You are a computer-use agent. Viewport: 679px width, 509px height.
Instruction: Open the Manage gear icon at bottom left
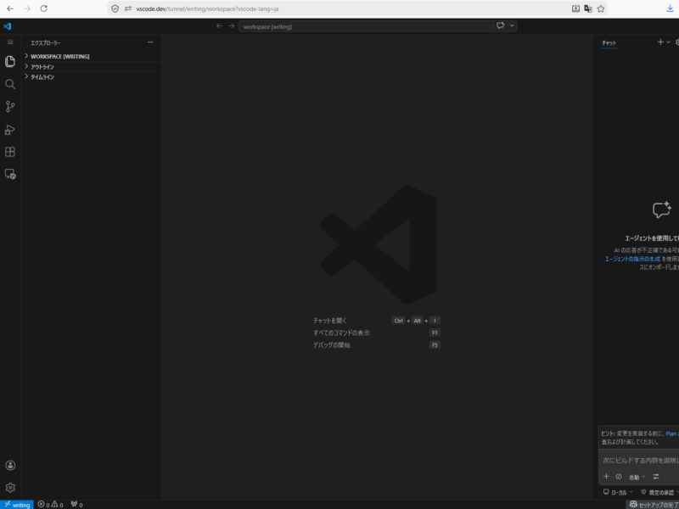coord(10,486)
